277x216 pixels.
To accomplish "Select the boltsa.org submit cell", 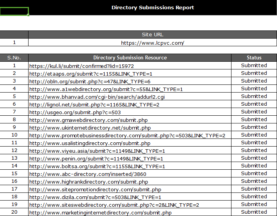I will (x=130, y=166).
